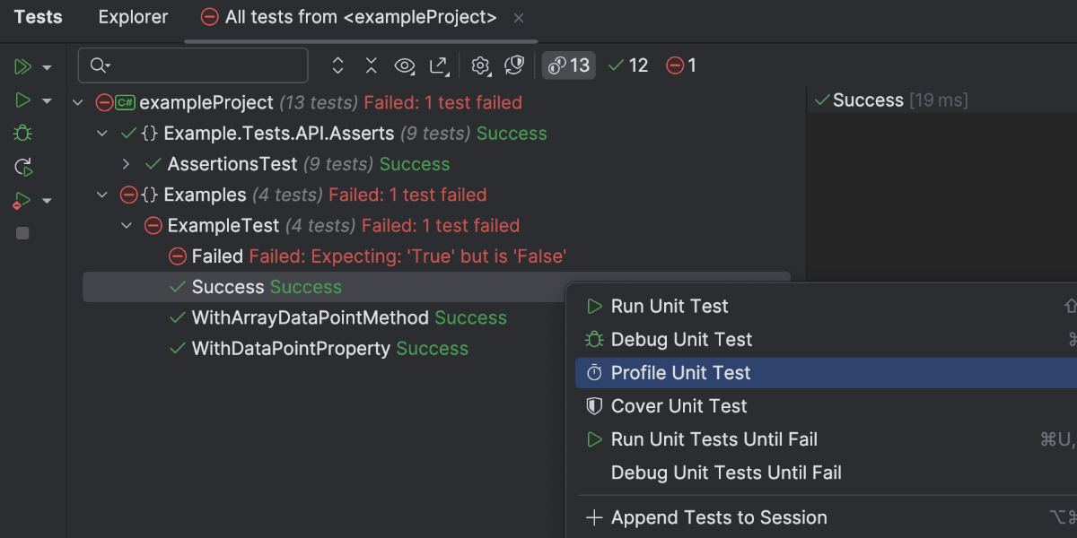Click the export results icon
Screen dimensions: 1077x538
[x=438, y=65]
